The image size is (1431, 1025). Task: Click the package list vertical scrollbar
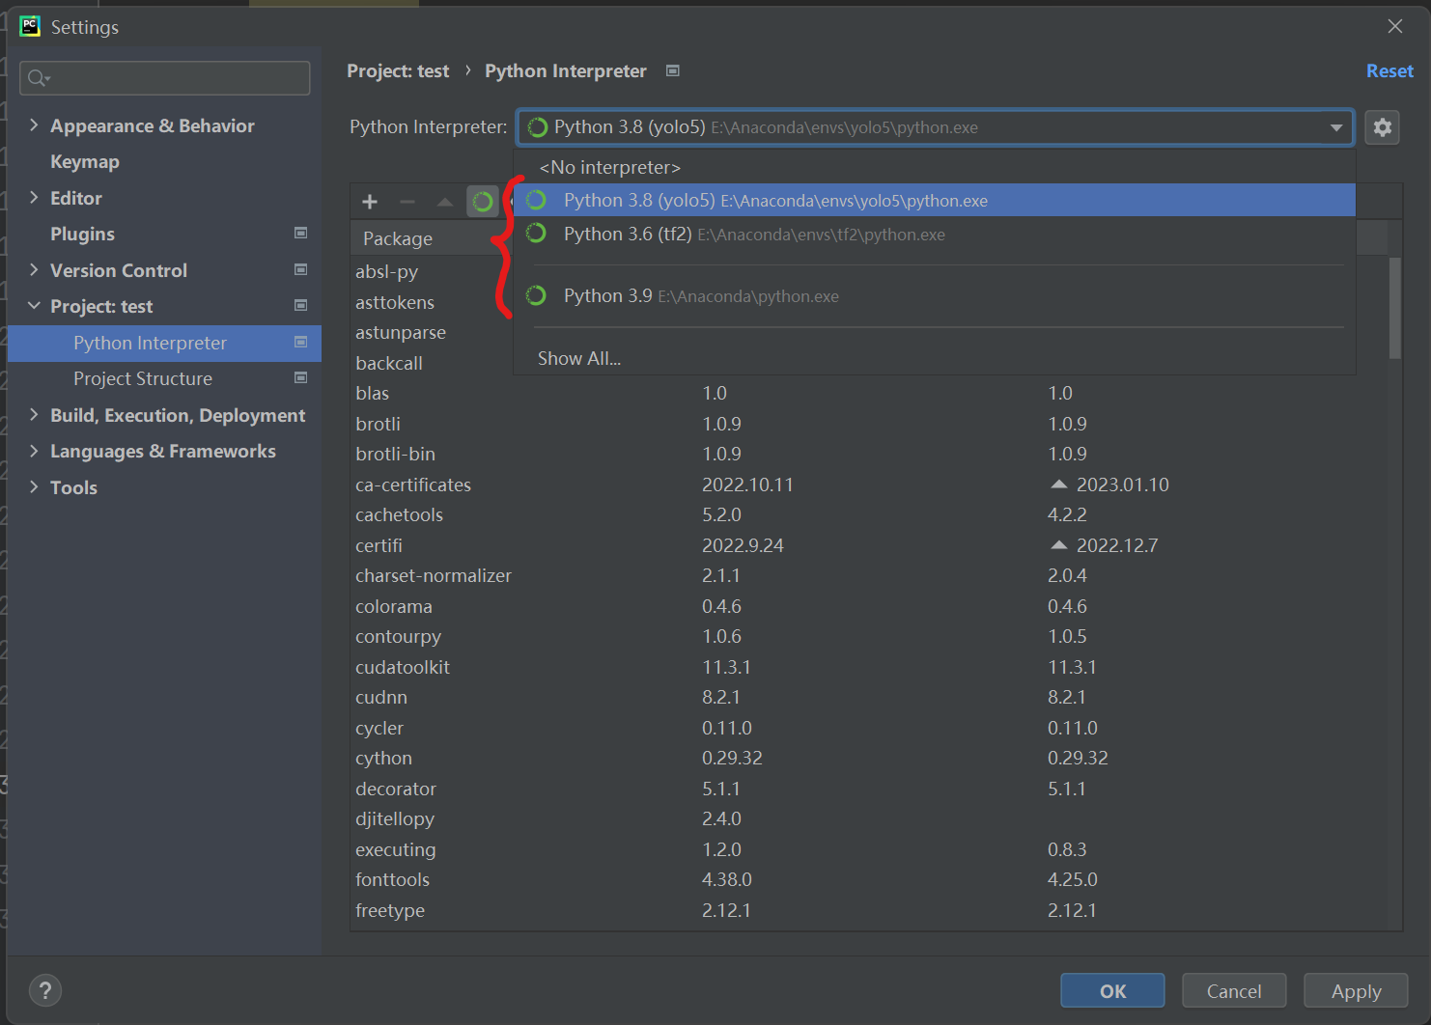(x=1394, y=307)
